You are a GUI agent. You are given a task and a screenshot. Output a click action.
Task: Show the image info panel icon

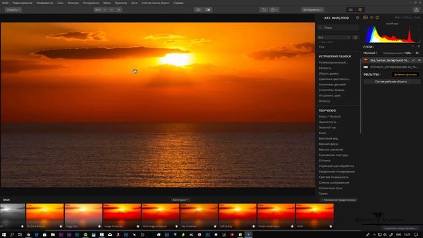pos(377,18)
